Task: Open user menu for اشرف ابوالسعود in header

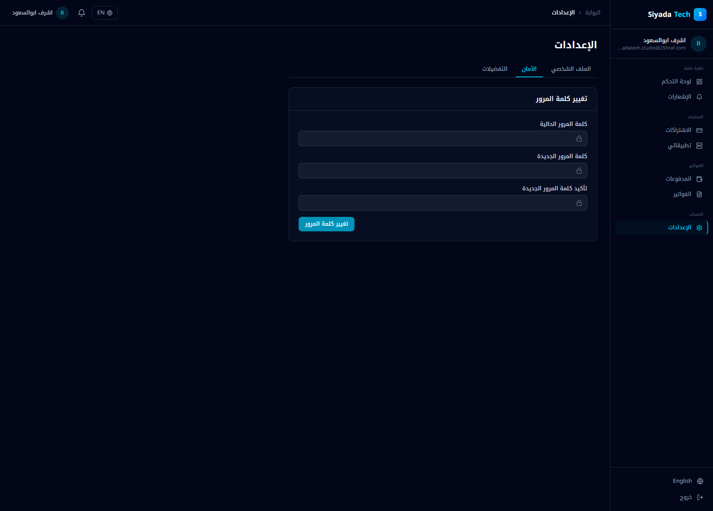Action: (x=40, y=13)
